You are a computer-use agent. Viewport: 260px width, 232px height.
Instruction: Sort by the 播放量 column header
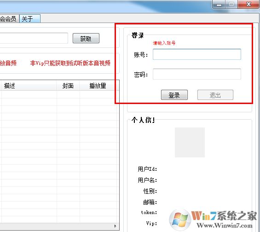coord(98,86)
